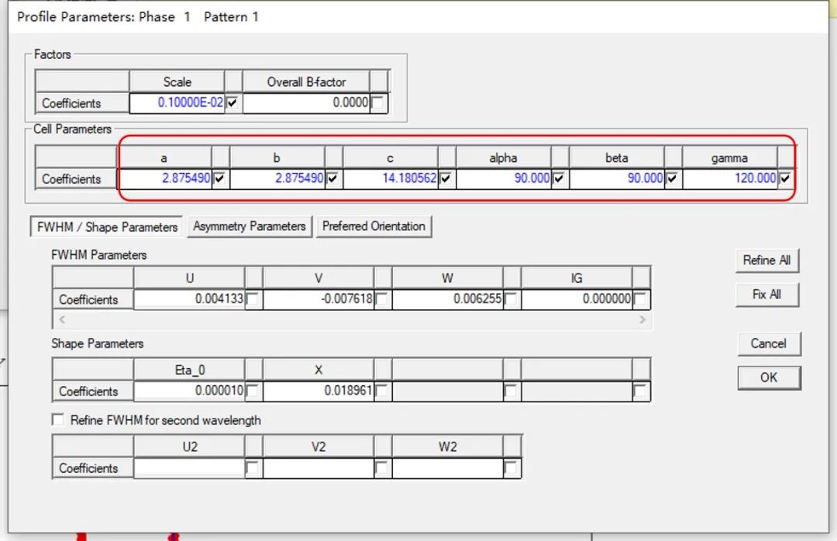Viewport: 837px width, 541px height.
Task: Click the Fix All button
Action: click(x=766, y=295)
